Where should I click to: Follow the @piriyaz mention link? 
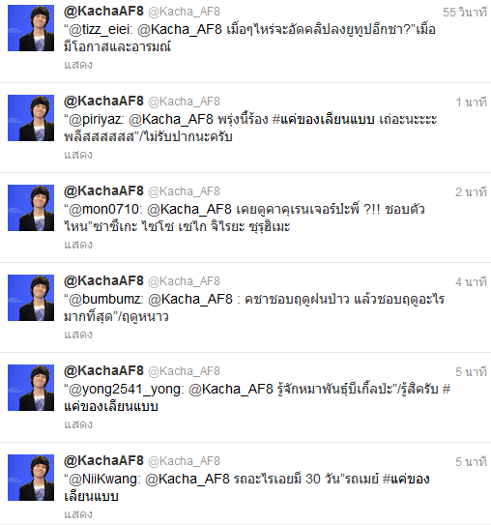tap(95, 120)
